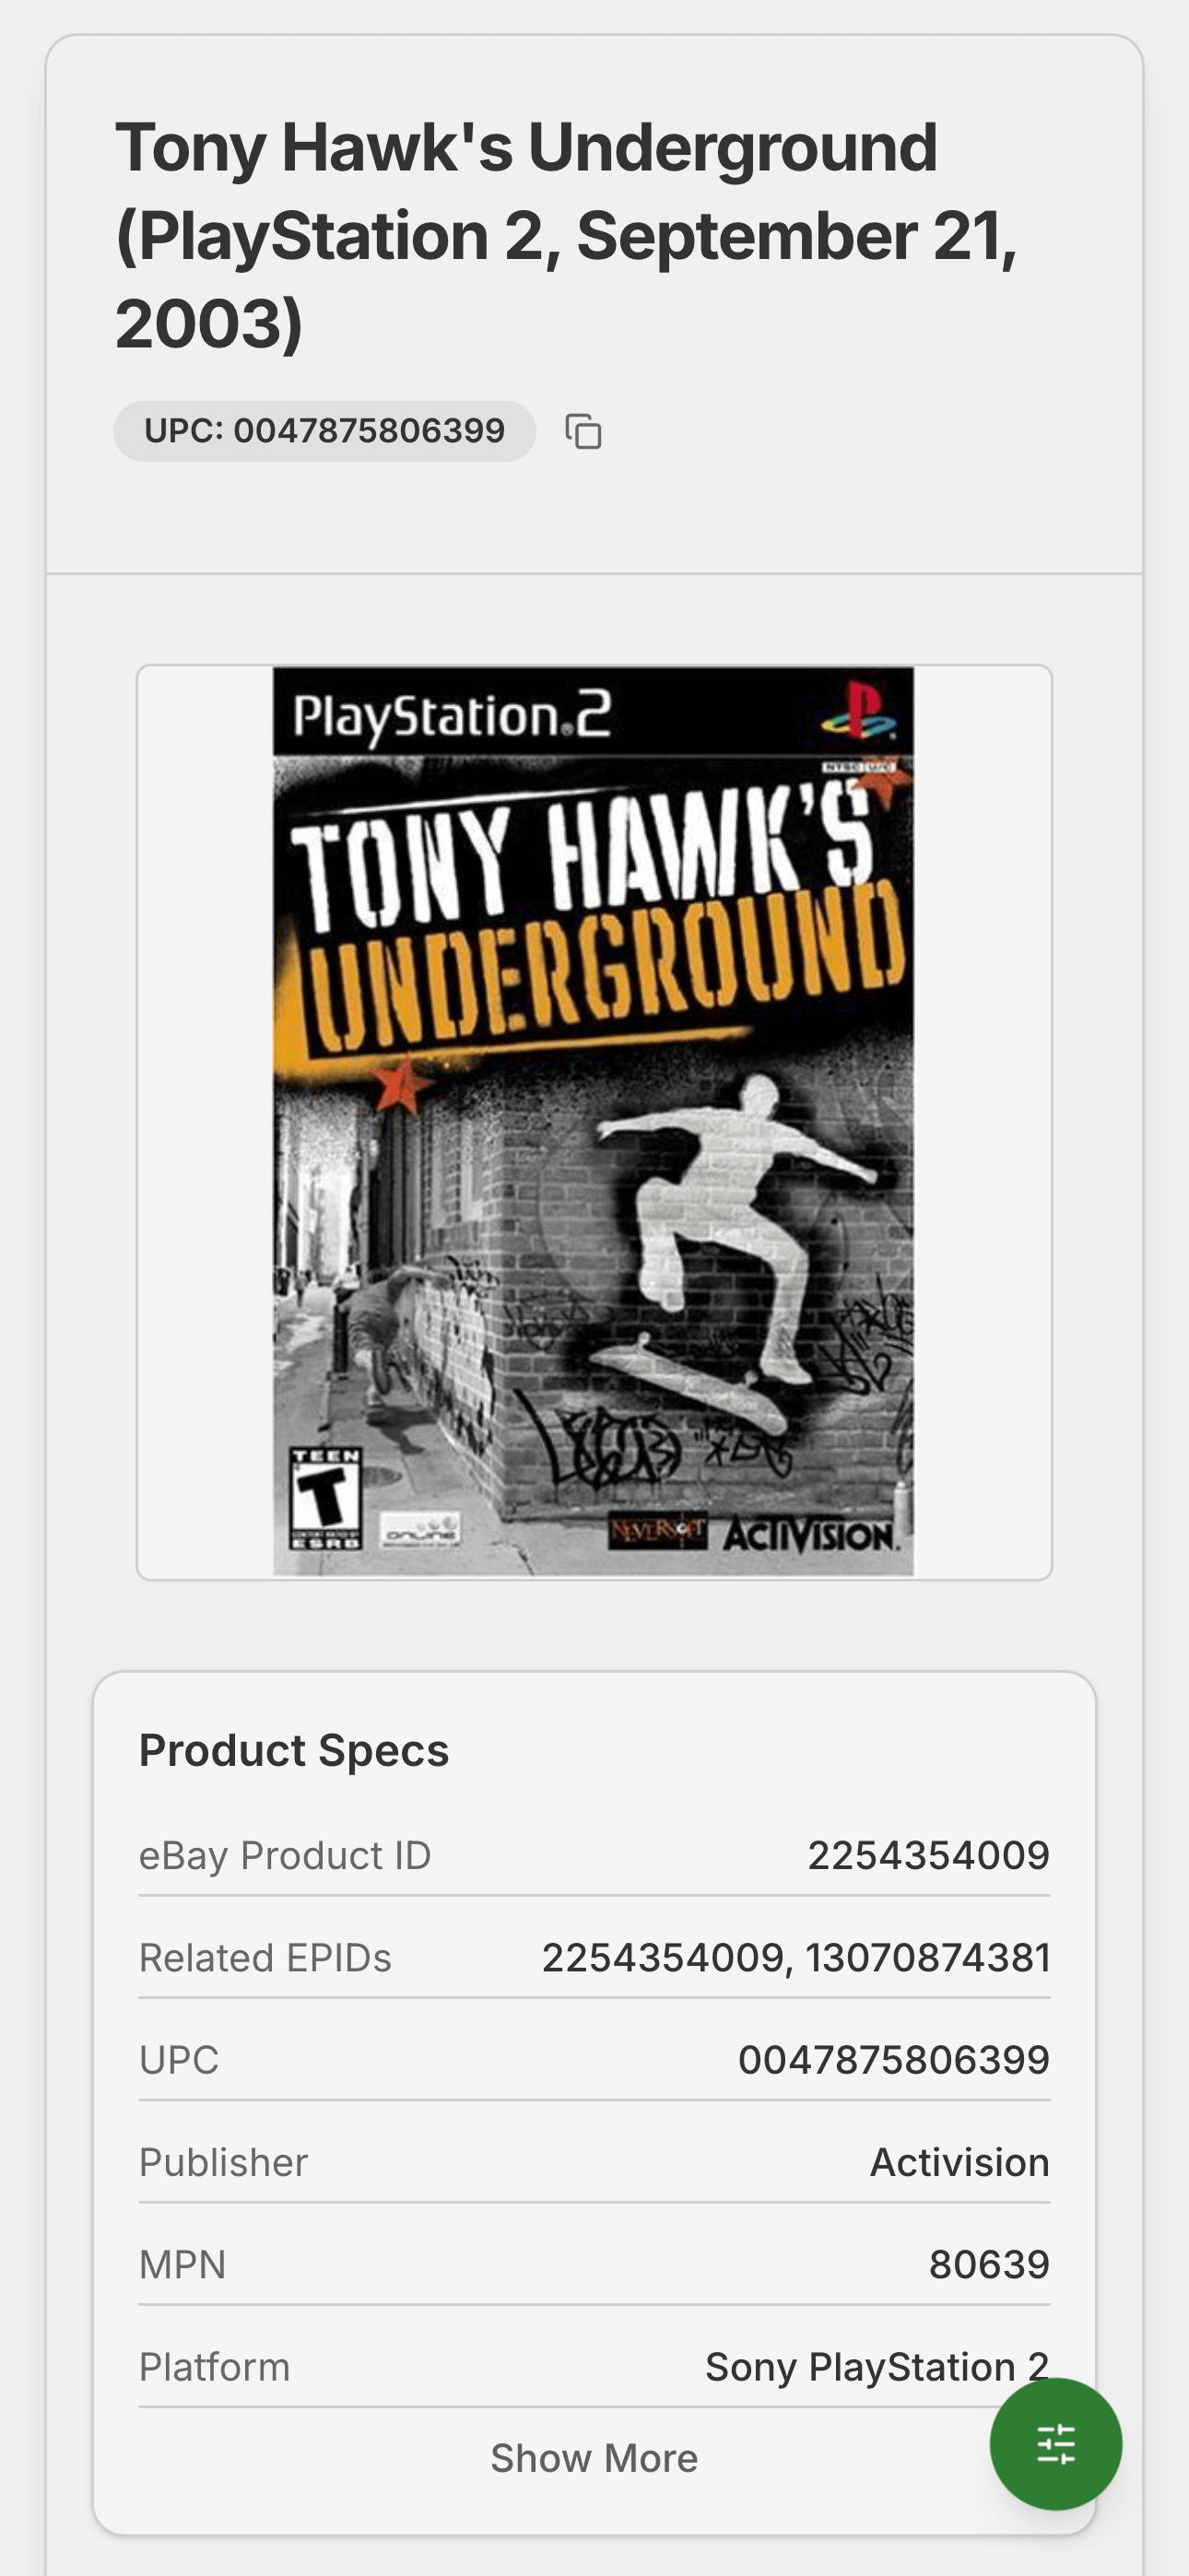1189x2576 pixels.
Task: Click the UPC: 0047875806399 badge
Action: click(324, 431)
